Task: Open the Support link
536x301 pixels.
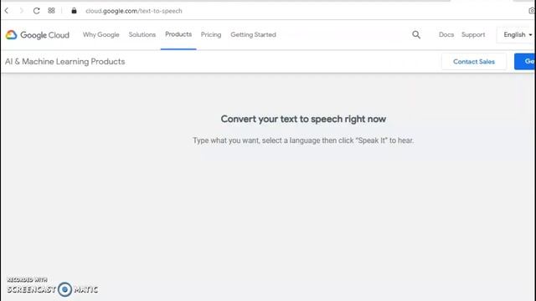Action: 473,34
